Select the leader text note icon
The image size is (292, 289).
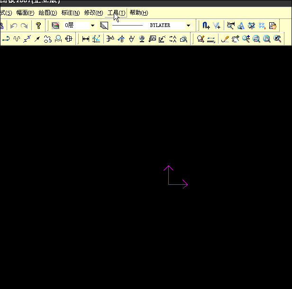(x=152, y=39)
